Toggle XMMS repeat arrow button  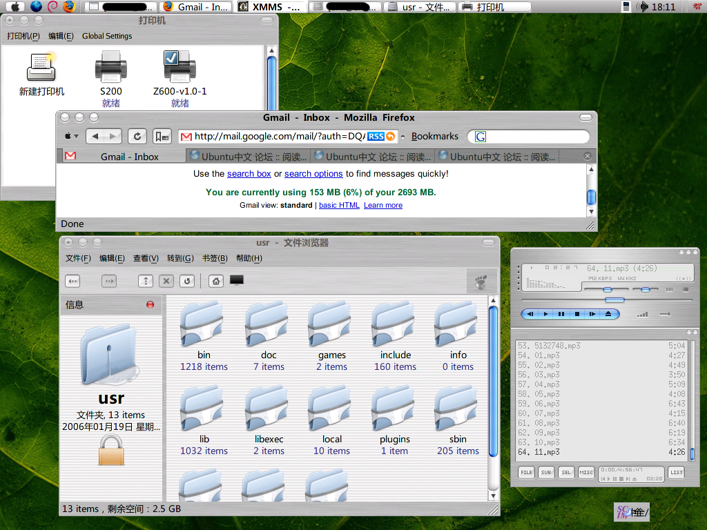(x=666, y=314)
